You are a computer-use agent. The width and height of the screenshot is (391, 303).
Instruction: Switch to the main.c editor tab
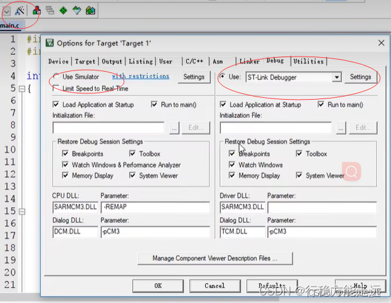[x=10, y=25]
